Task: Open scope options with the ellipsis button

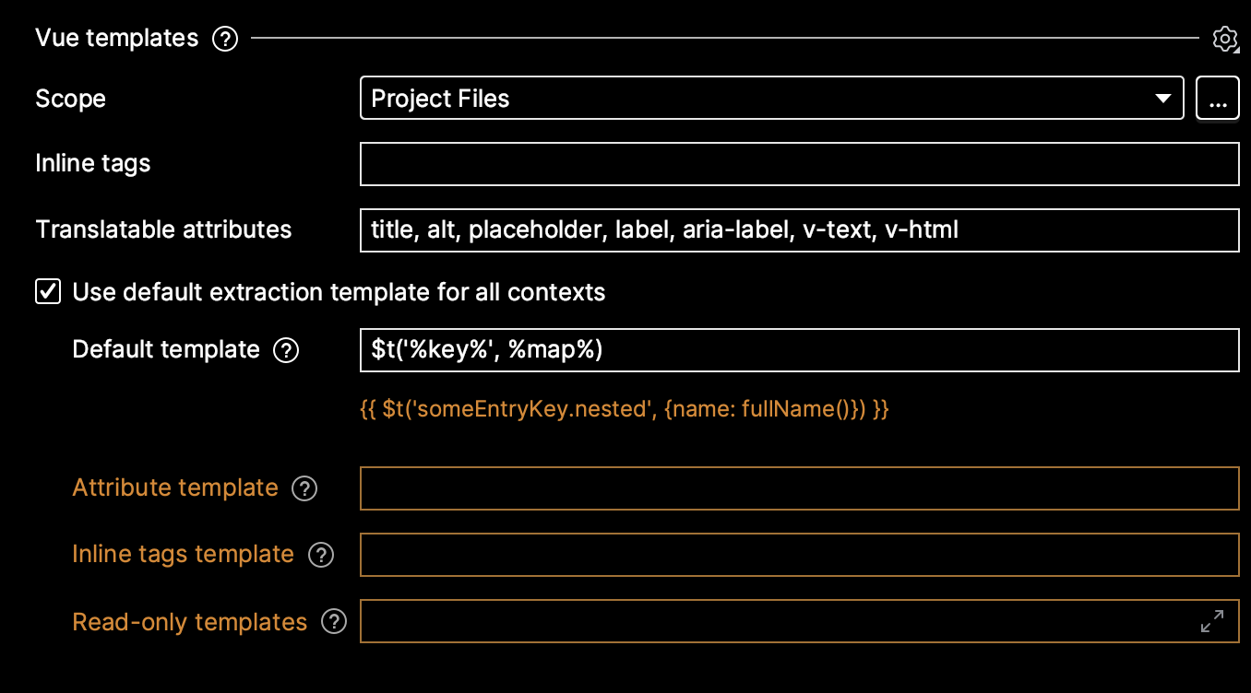Action: [1218, 98]
